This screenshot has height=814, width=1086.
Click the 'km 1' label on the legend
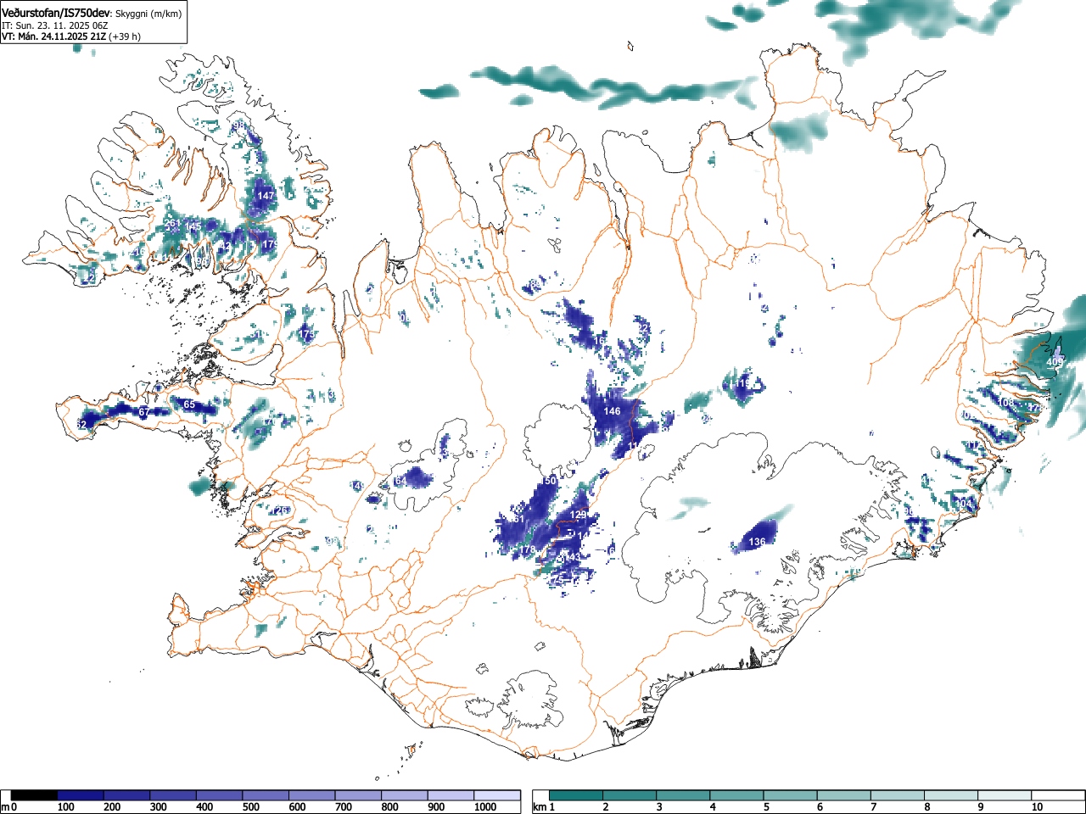point(543,807)
